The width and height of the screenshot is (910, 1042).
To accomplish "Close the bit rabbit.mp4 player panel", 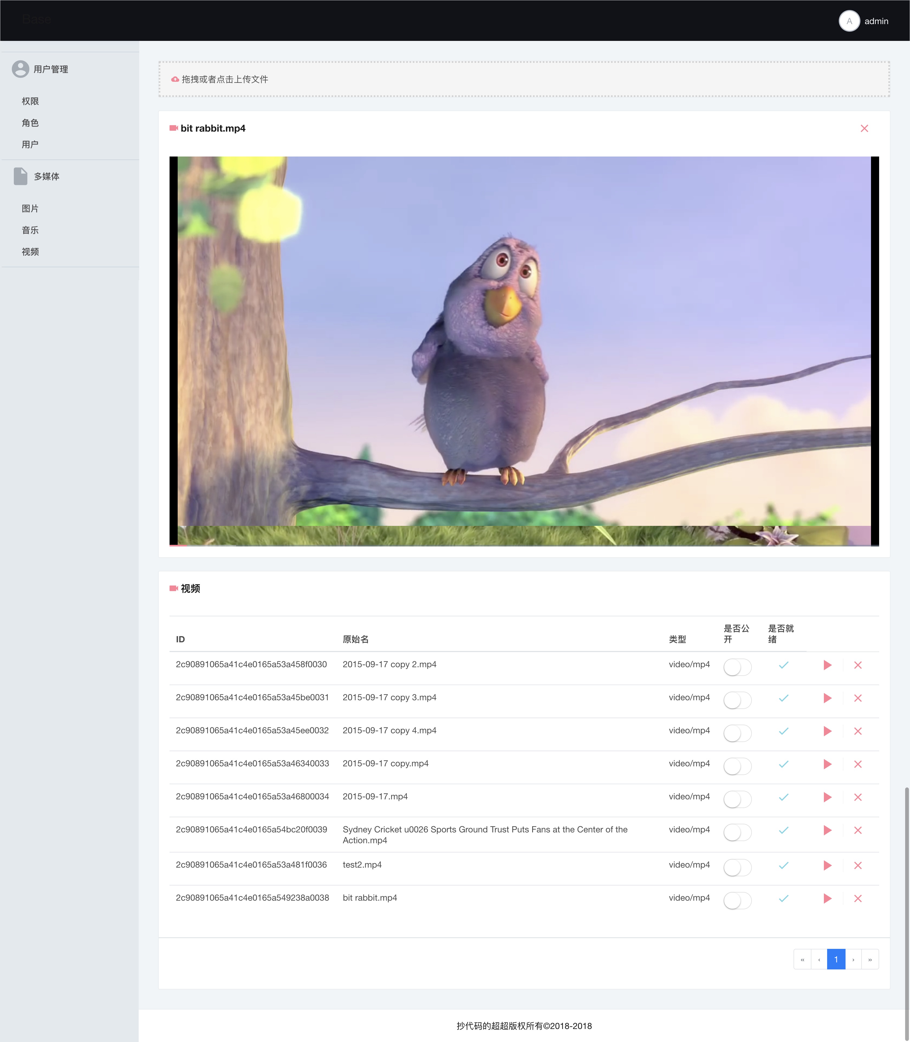I will pyautogui.click(x=864, y=128).
